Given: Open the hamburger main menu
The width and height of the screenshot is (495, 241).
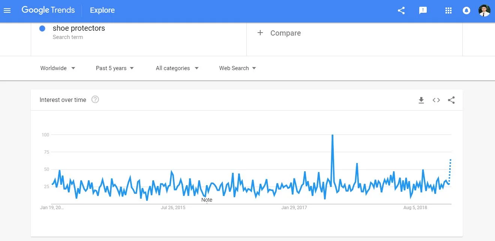Looking at the screenshot, I should coord(7,10).
